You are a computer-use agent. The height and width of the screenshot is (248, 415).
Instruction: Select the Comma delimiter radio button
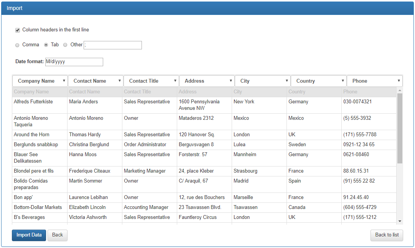tap(17, 45)
